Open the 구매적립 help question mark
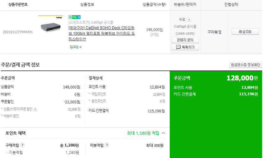263x158 pixels. [23, 145]
